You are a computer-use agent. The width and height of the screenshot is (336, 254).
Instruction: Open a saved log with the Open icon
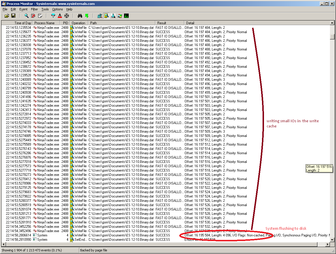pos(7,16)
